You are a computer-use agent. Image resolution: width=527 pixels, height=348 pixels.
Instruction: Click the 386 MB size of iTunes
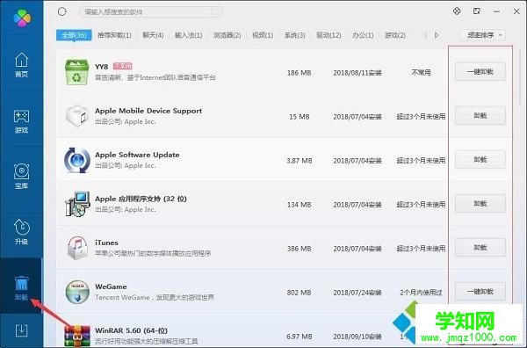[300, 249]
